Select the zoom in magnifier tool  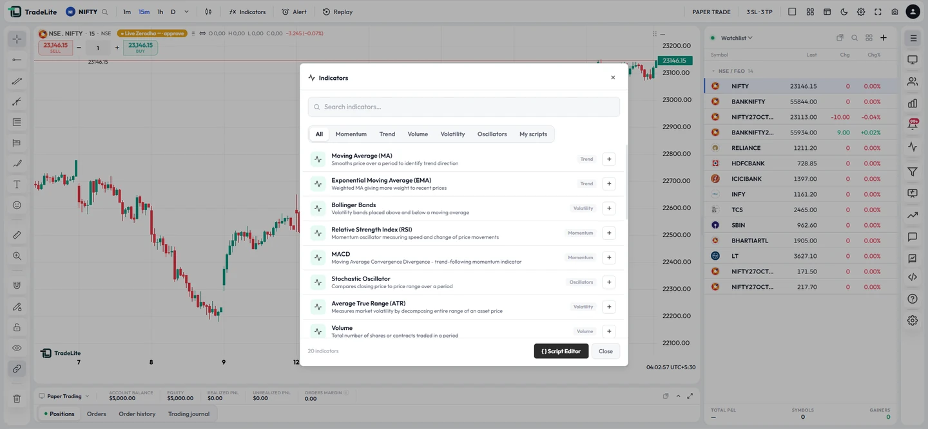tap(17, 256)
